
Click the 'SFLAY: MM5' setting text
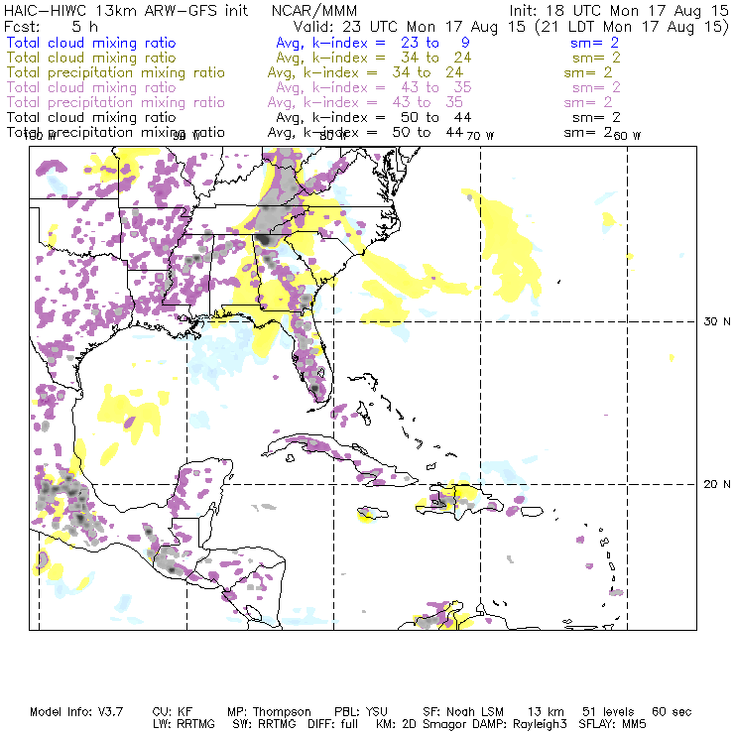[x=612, y=724]
